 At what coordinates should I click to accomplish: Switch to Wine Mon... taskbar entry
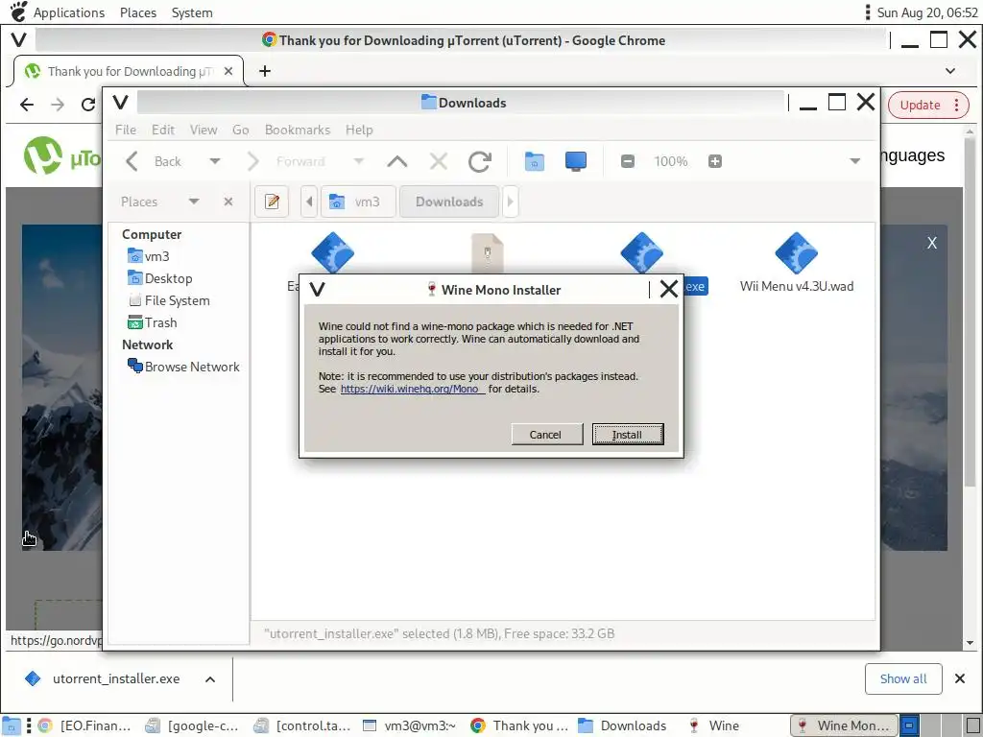[x=845, y=725]
